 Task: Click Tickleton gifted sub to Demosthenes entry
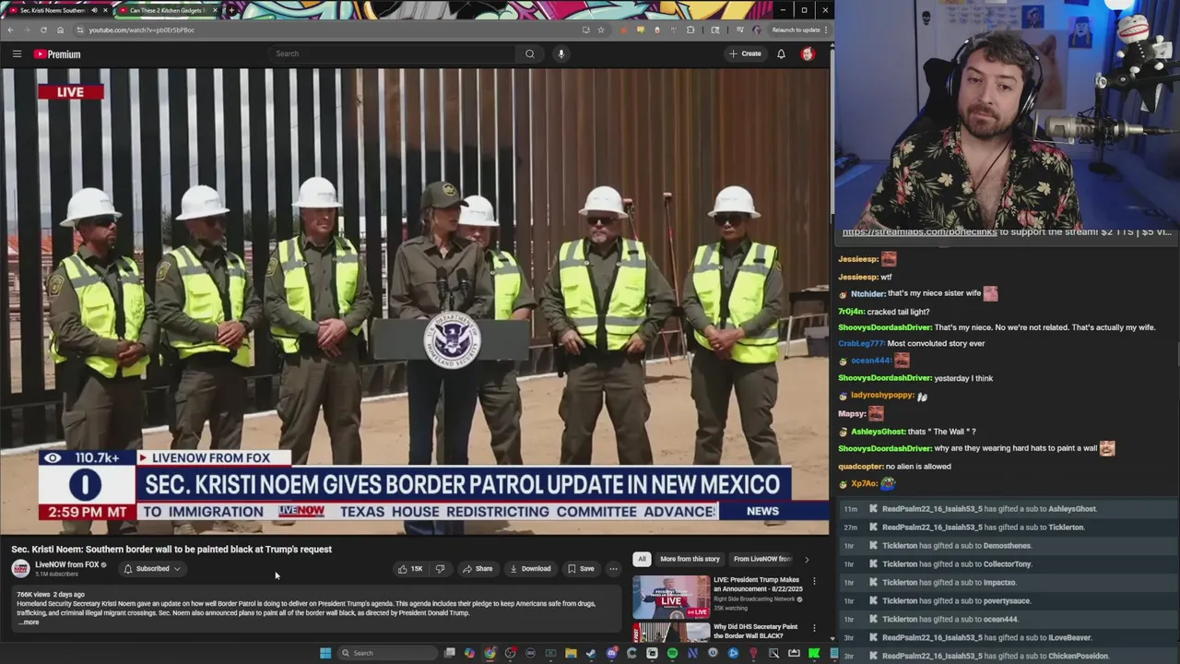1007,546
